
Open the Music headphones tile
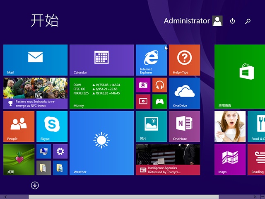coord(159,85)
